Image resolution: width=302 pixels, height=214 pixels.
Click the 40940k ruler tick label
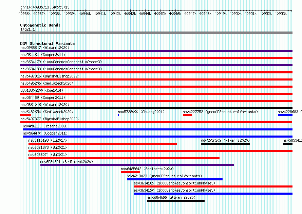[85, 14]
